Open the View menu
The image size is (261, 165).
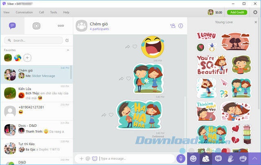7,12
